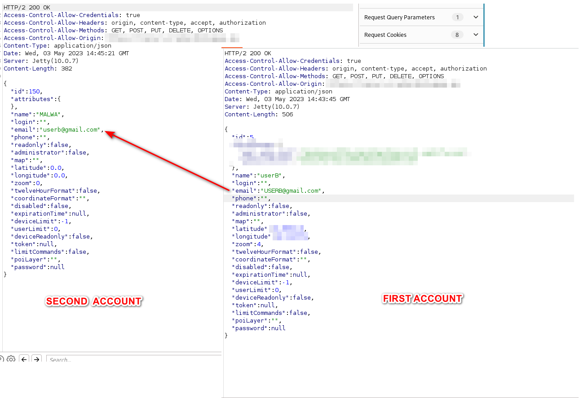
Task: Click the blue scrollbar on the right panel
Action: [484, 25]
